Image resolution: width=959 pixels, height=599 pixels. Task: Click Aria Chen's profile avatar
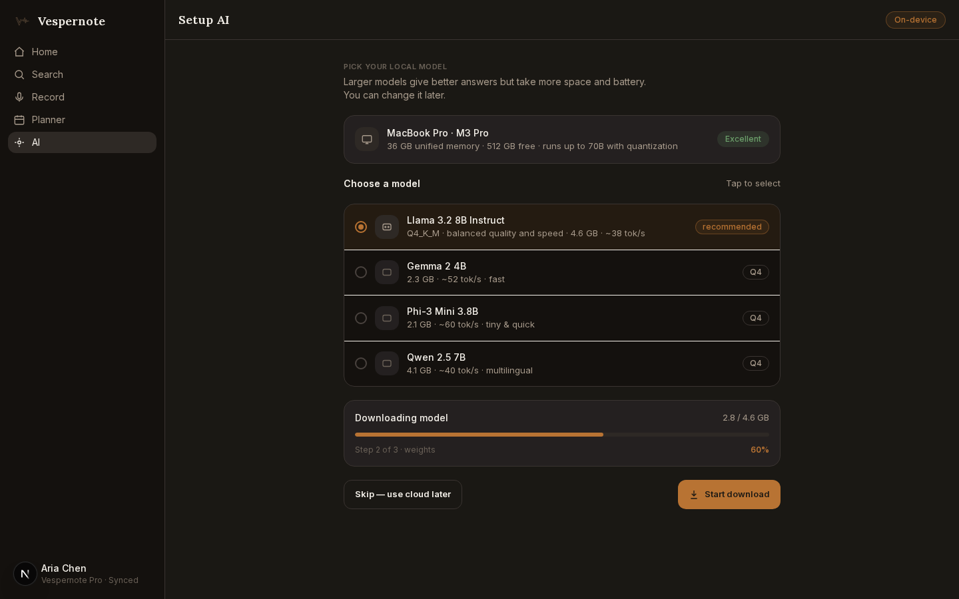25,574
